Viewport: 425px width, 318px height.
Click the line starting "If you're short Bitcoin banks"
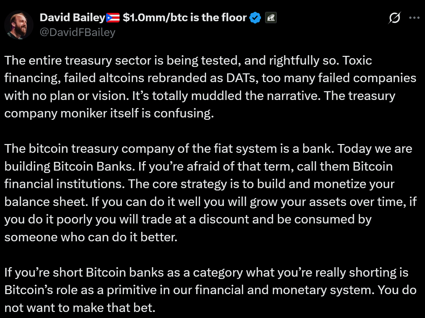206,272
